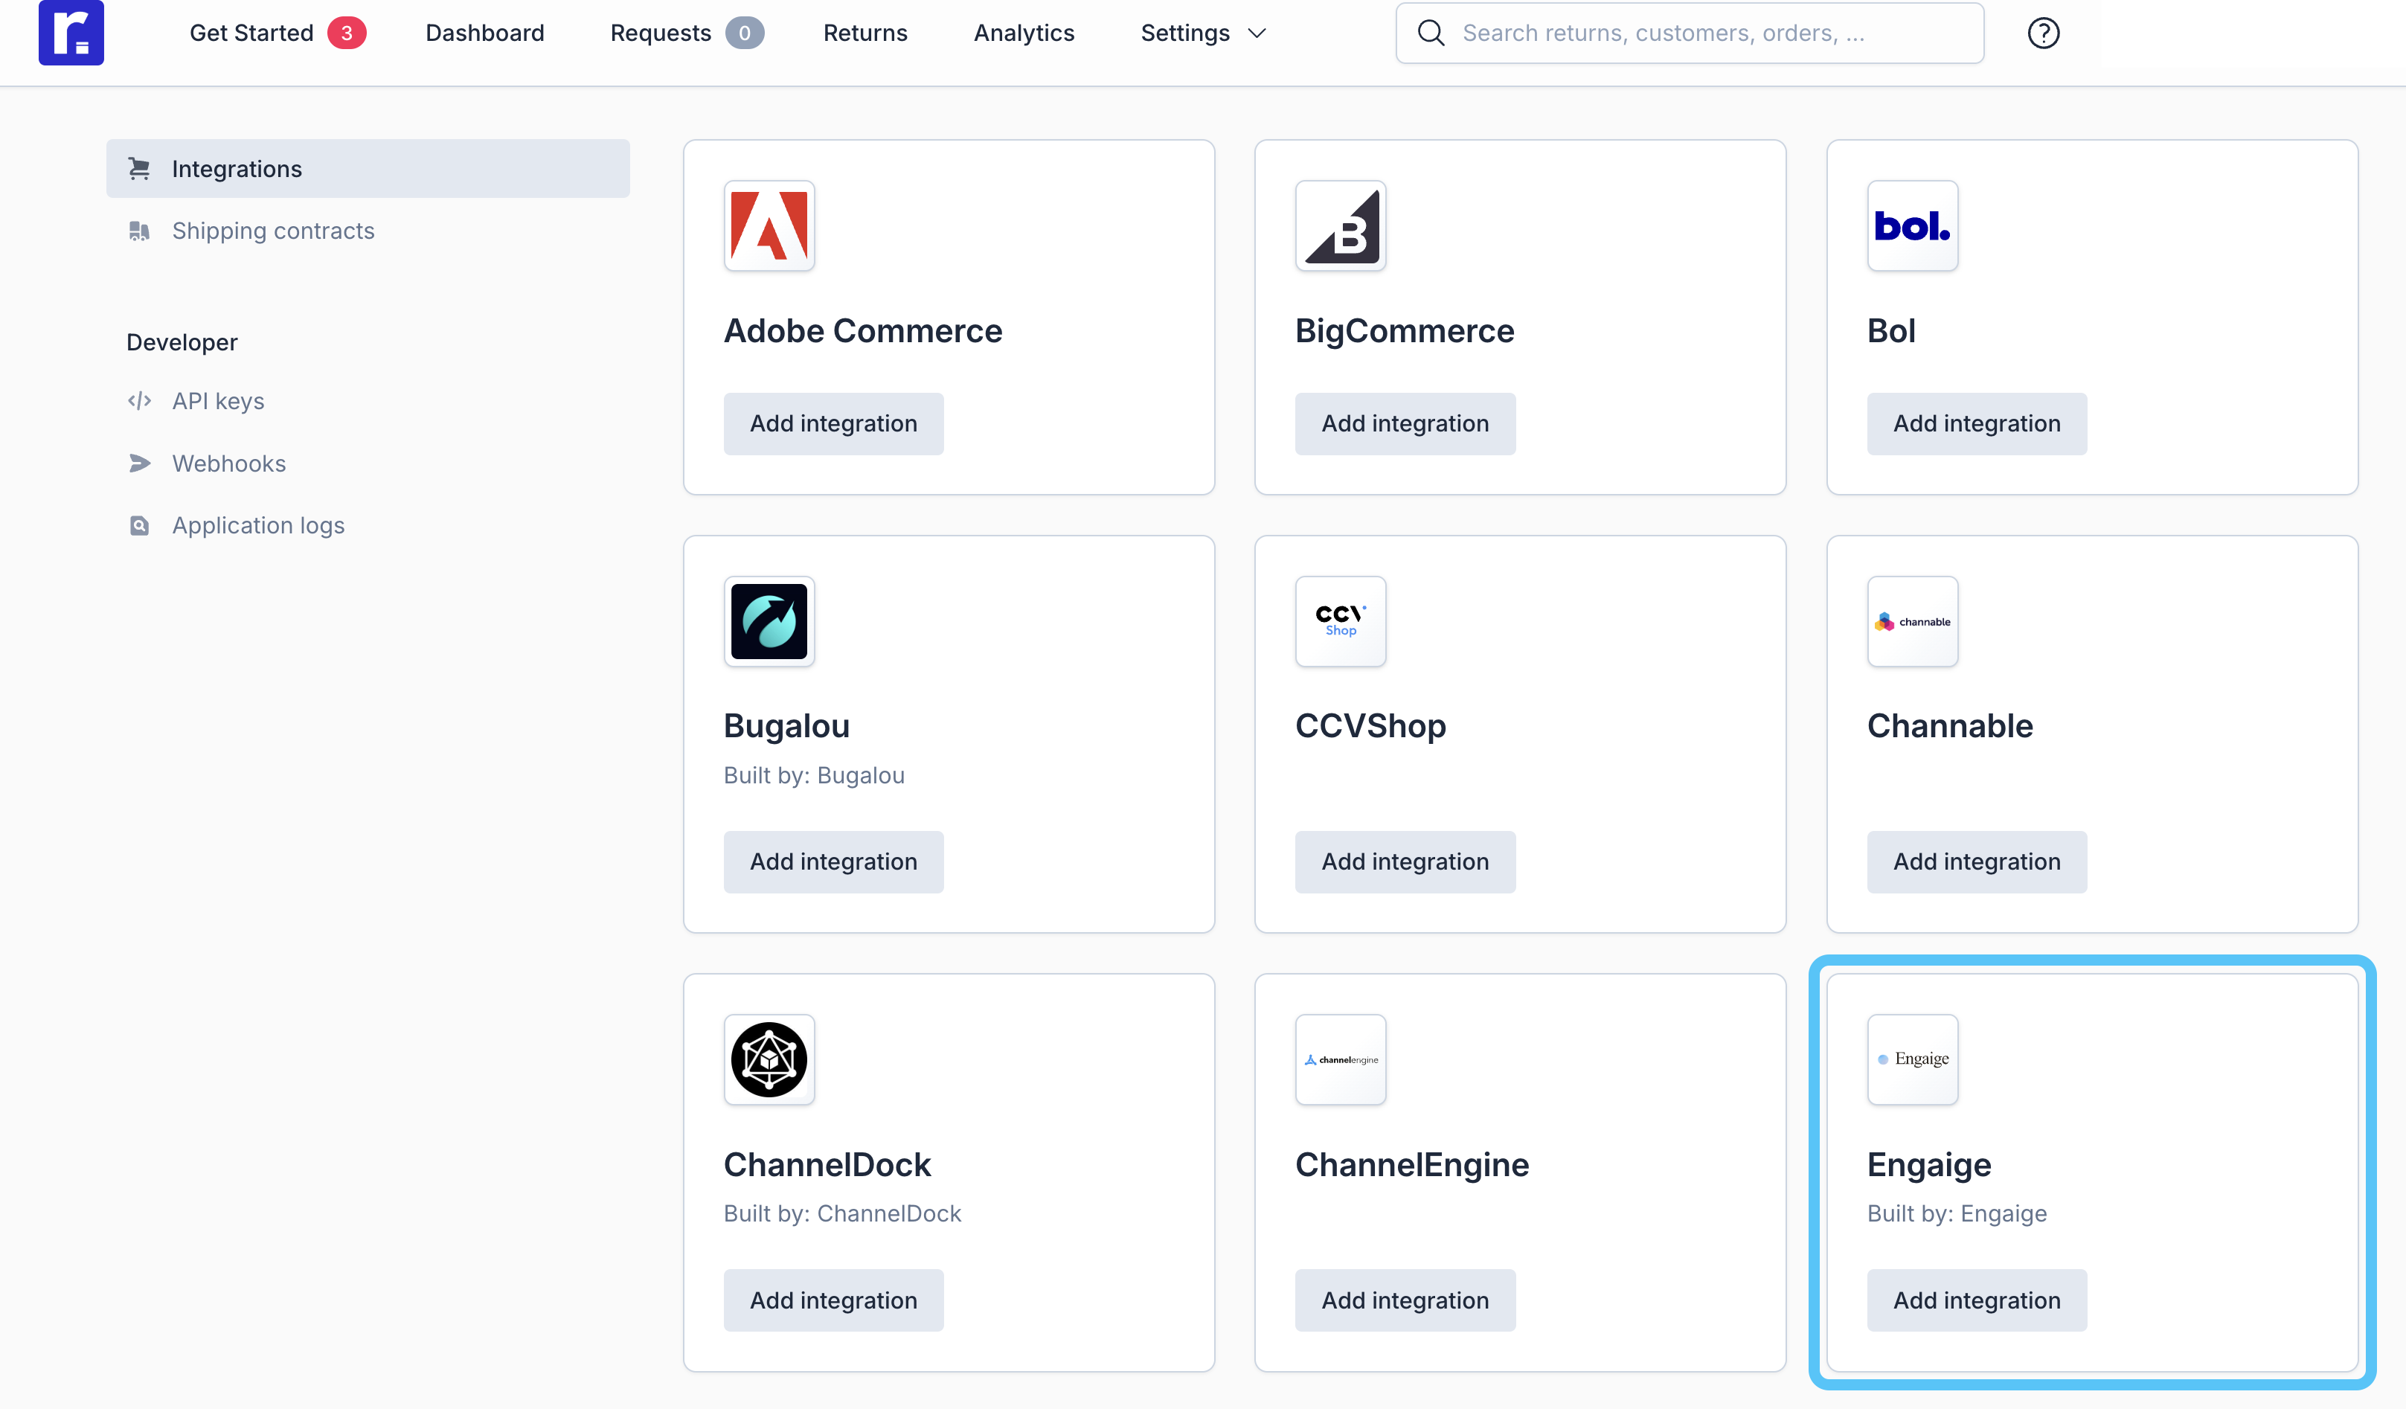Open the Requests tab

(x=661, y=33)
